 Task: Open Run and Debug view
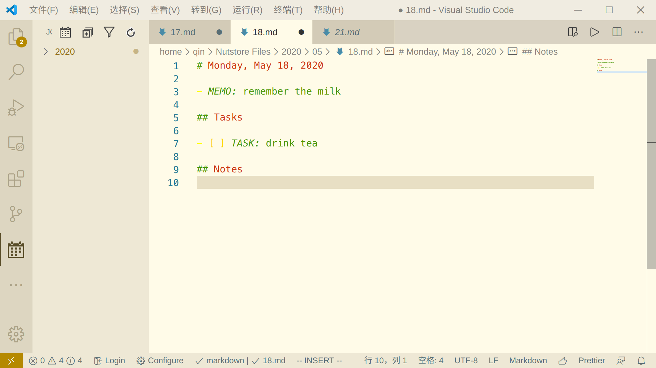click(x=16, y=108)
